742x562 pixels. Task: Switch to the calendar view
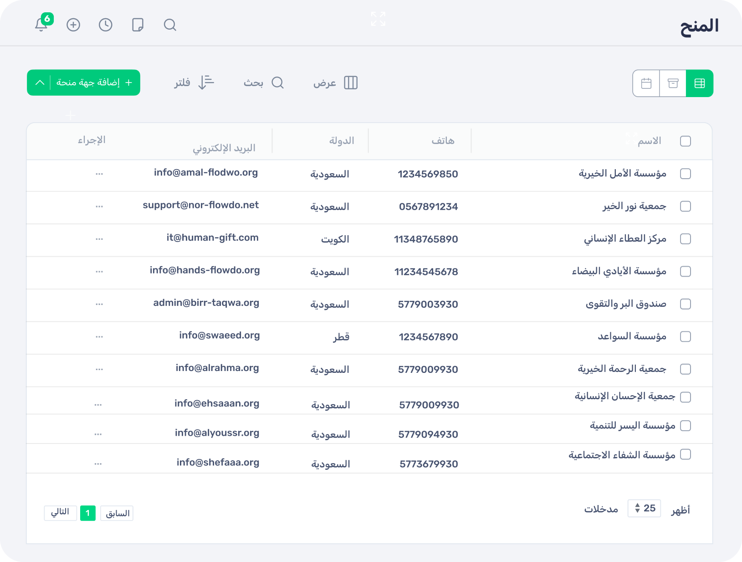coord(646,83)
